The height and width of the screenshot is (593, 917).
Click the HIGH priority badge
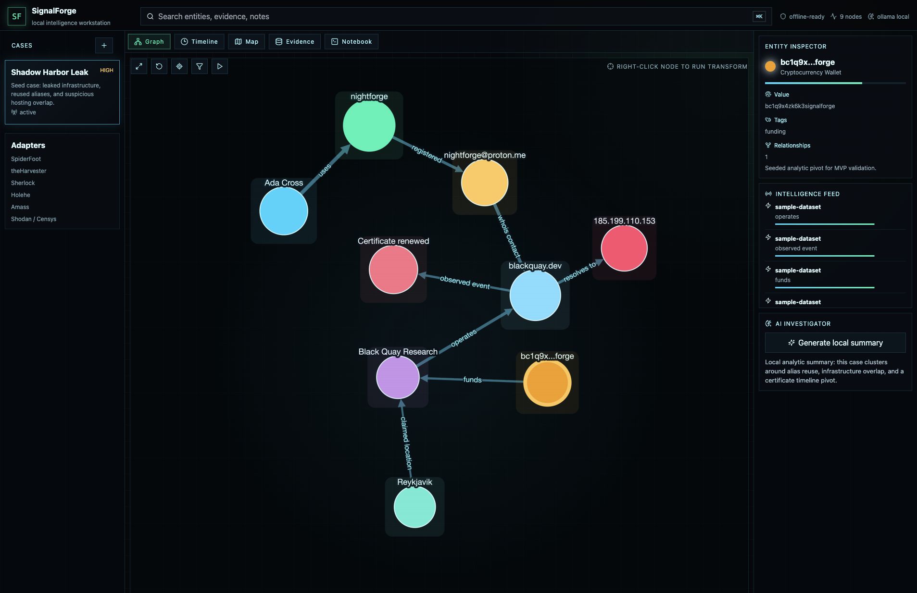click(x=107, y=70)
